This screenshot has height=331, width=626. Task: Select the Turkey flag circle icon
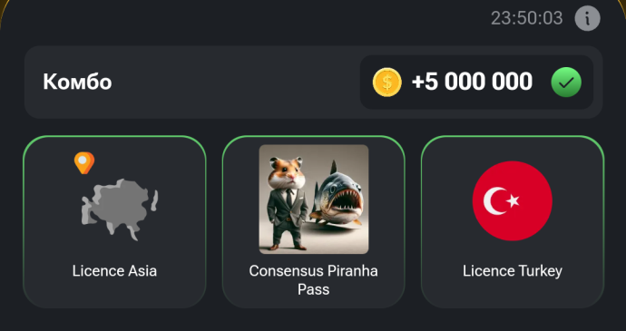[x=513, y=200]
